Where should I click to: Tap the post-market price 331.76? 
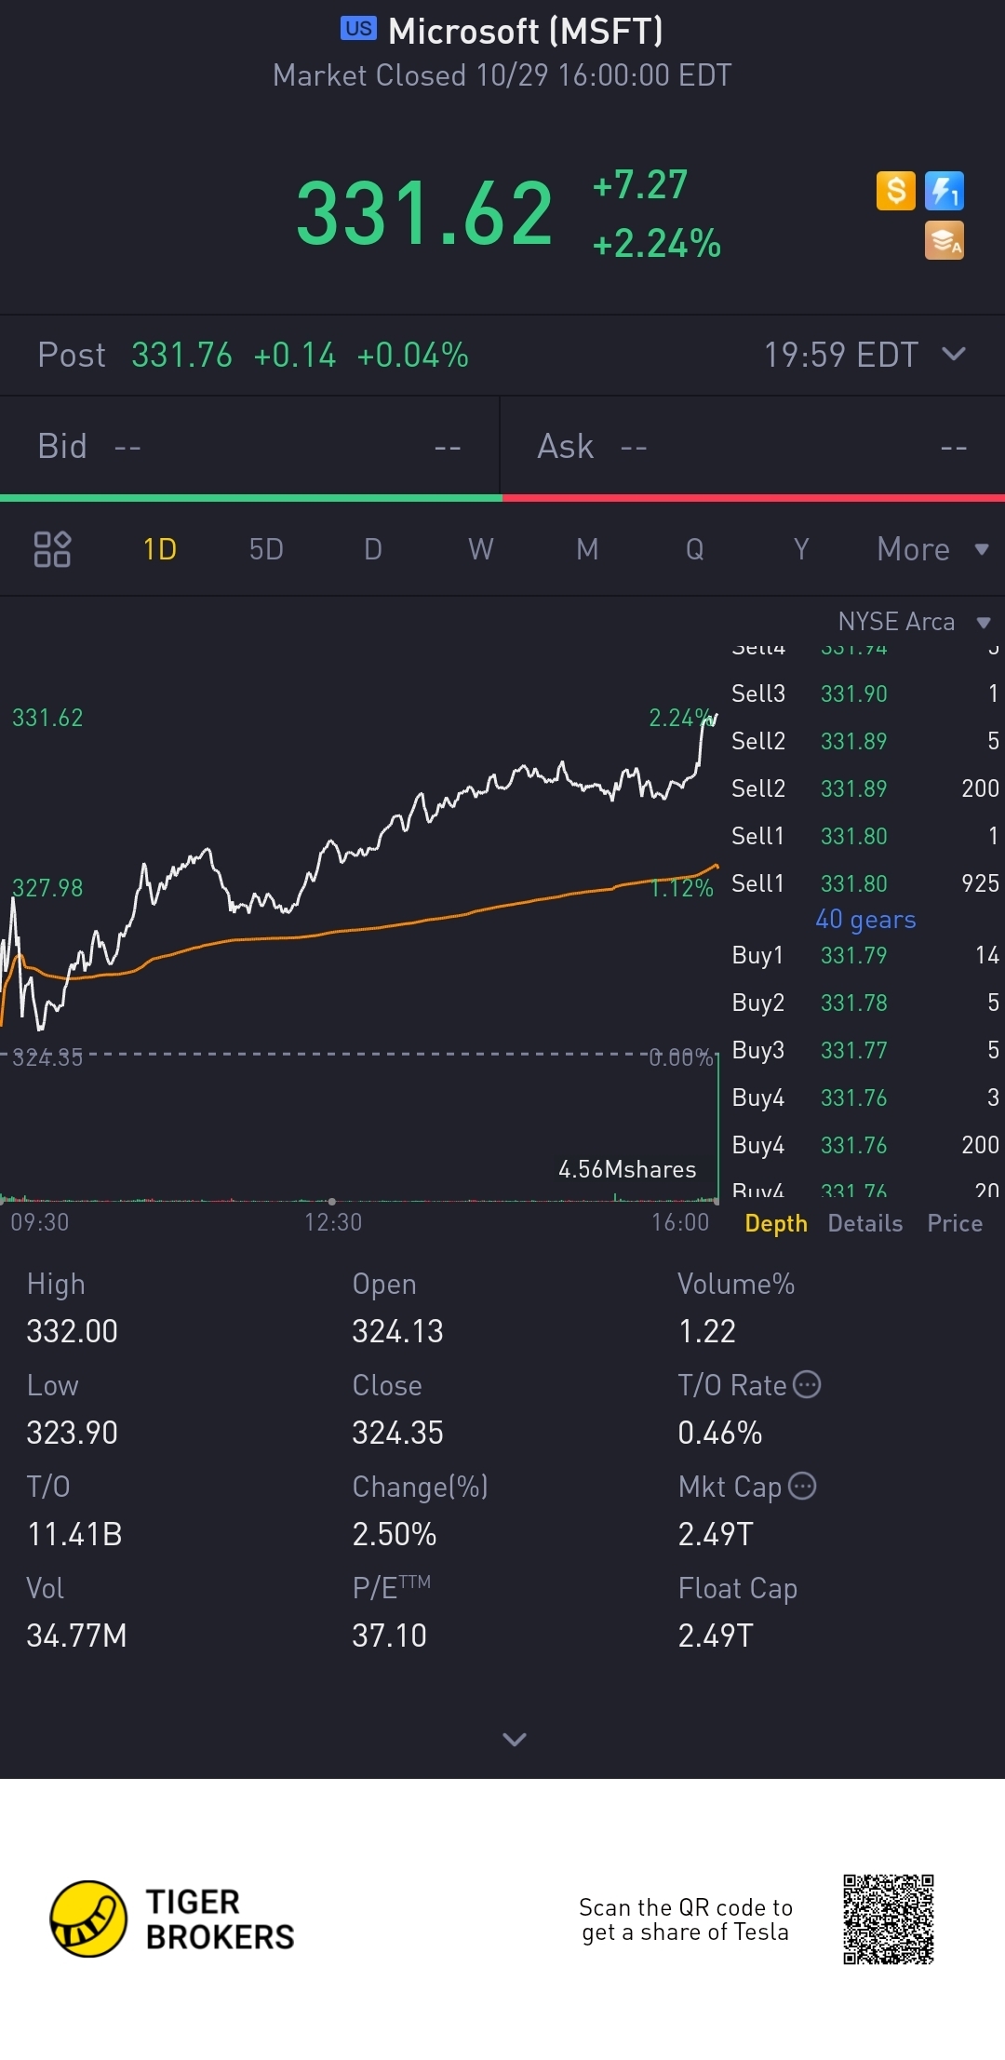coord(181,355)
